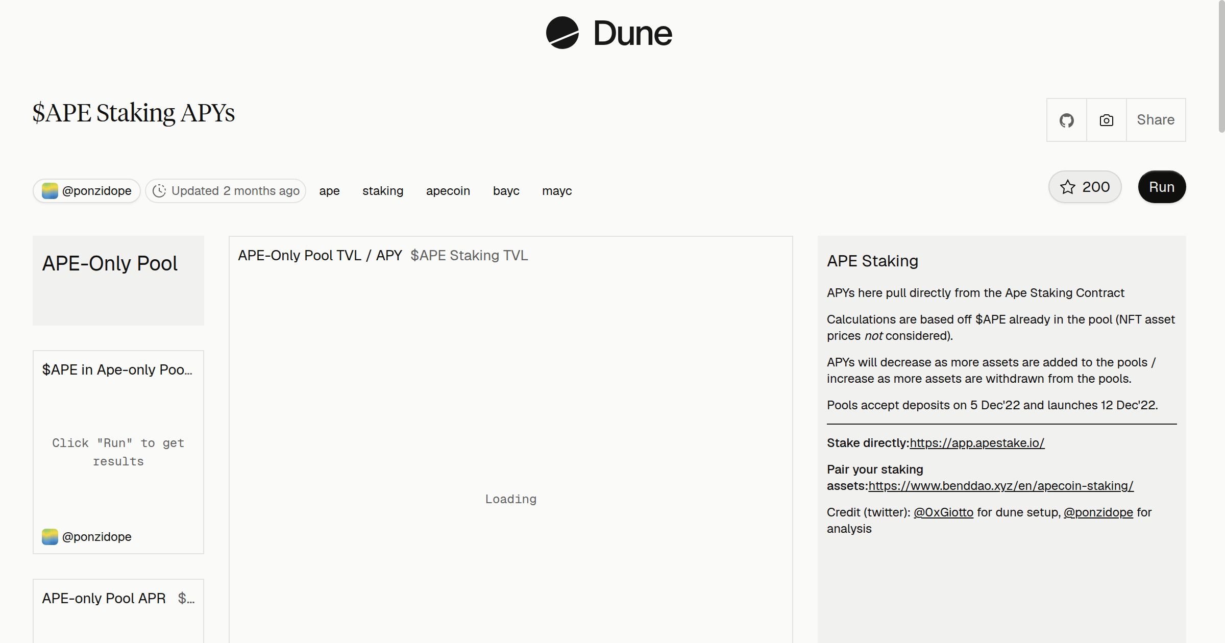The height and width of the screenshot is (643, 1225).
Task: Click the $APE Staking APYs page title
Action: coord(134,113)
